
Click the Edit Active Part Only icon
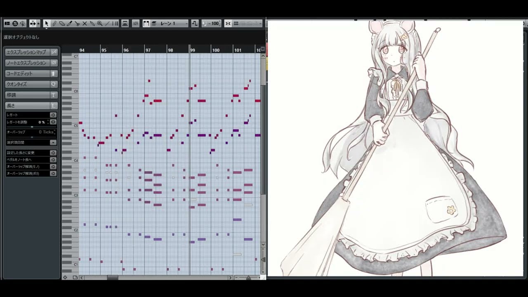coord(153,24)
